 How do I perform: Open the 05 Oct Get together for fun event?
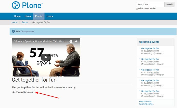coord(150,70)
